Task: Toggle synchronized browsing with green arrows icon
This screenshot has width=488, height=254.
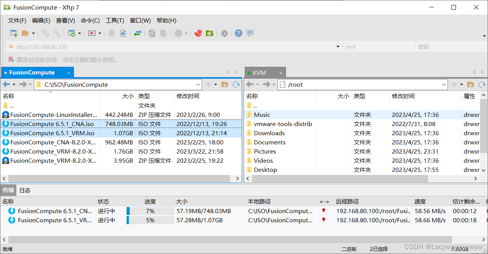Action: [x=137, y=33]
